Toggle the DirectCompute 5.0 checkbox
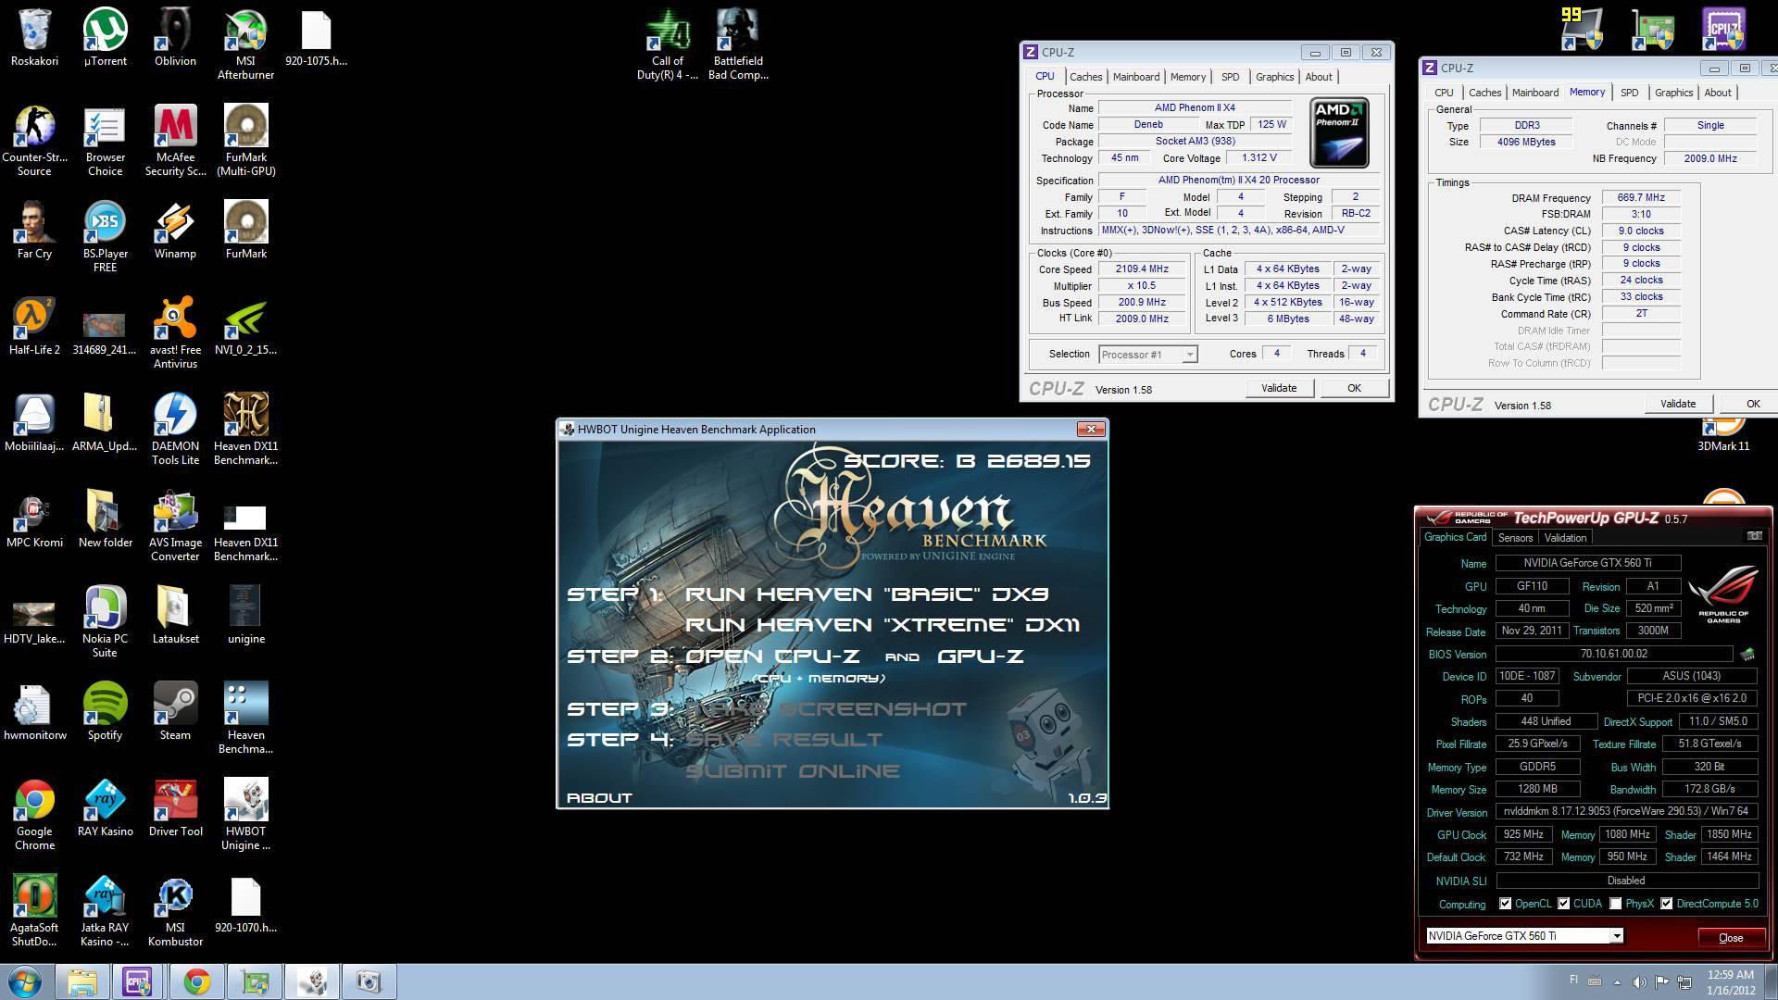The width and height of the screenshot is (1778, 1000). click(1666, 904)
